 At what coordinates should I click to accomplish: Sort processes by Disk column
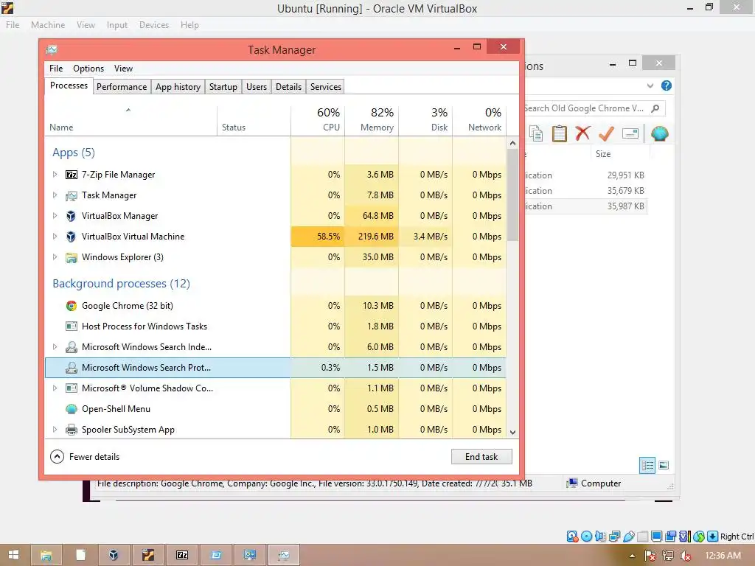point(425,119)
